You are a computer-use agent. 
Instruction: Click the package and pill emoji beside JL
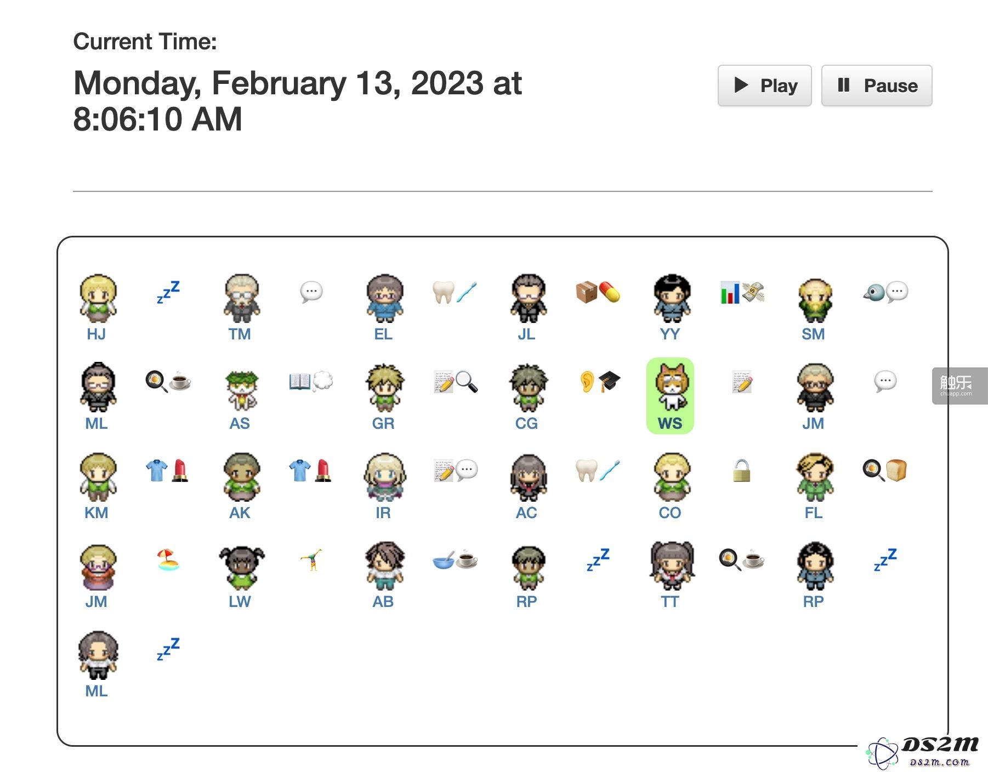(x=598, y=292)
